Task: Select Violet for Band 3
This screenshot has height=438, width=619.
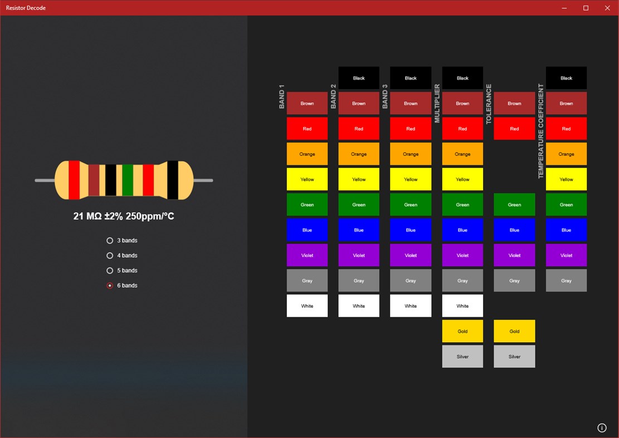Action: 411,255
